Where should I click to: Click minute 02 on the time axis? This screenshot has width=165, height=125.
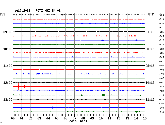(x=30, y=118)
